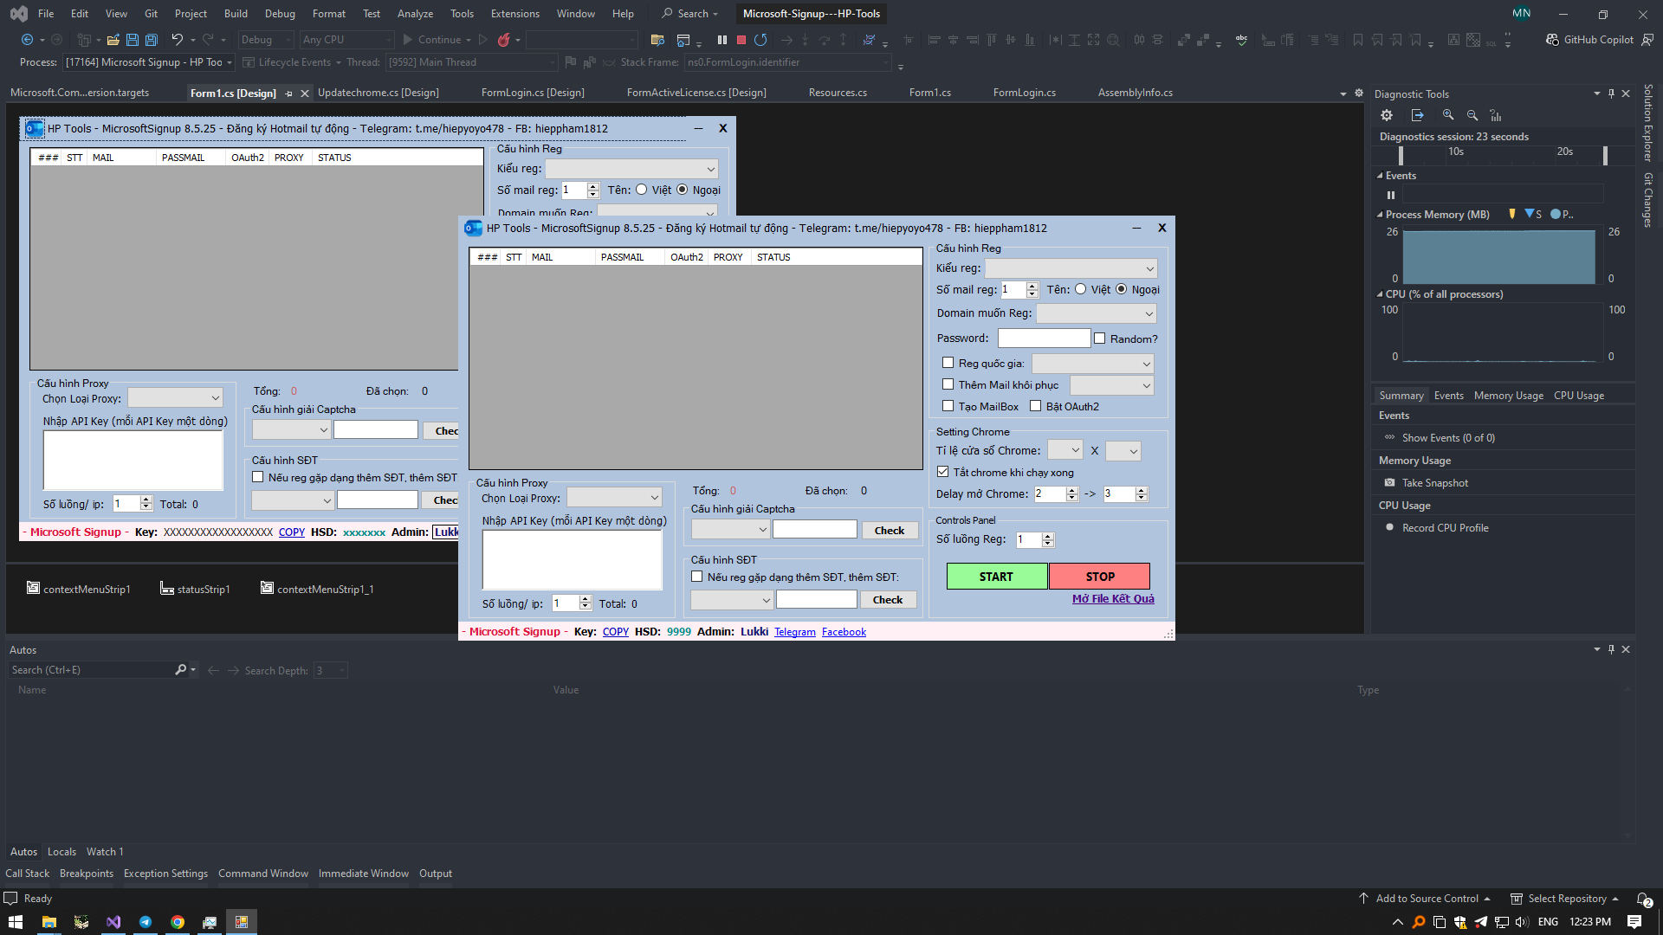Click the Undo arrow icon
Screen dimensions: 1663x935
click(x=177, y=40)
